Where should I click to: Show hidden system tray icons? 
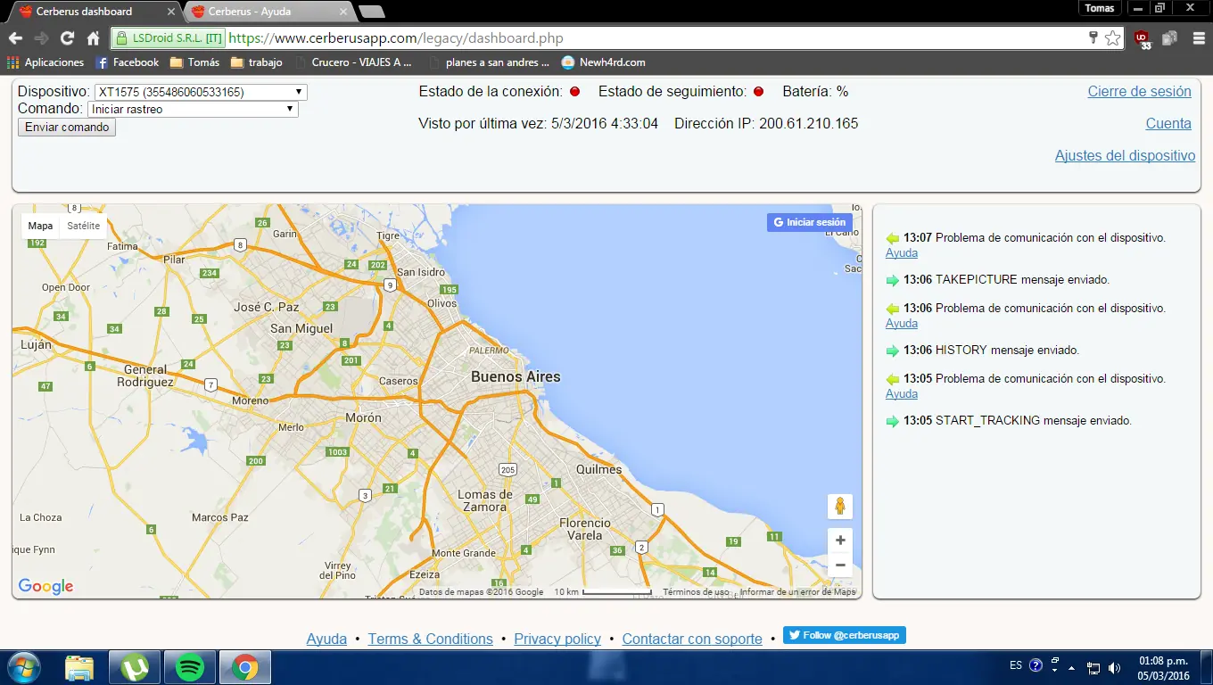pos(1073,667)
